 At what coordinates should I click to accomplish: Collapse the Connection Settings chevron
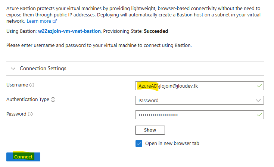pos(13,69)
